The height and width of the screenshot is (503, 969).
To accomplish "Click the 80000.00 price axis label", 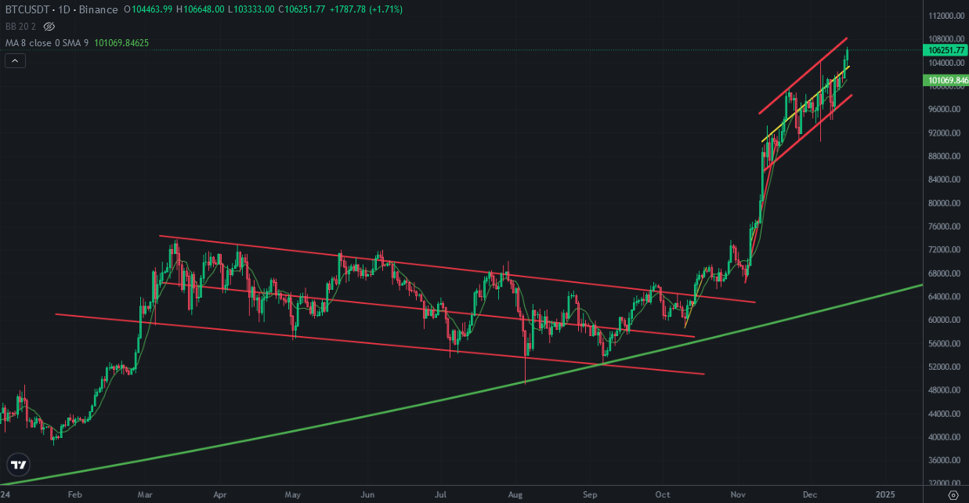I will [x=946, y=204].
